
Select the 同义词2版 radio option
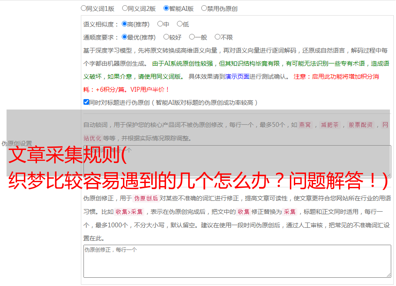point(125,8)
